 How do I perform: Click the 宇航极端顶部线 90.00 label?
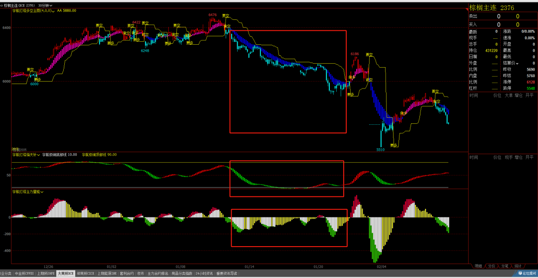click(x=100, y=155)
